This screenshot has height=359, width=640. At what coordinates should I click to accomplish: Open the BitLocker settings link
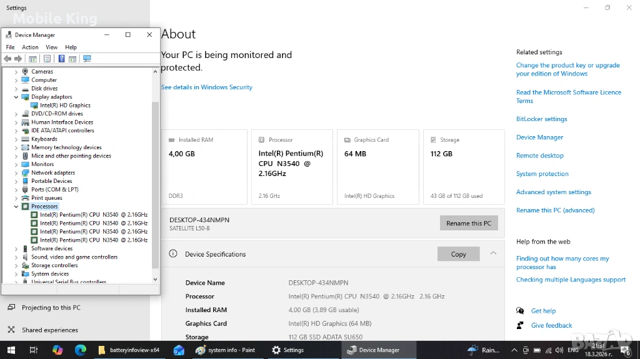click(541, 119)
